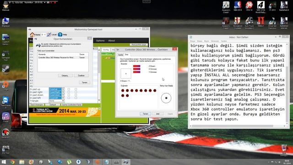Screen dimensions: 293x165
Task: Click İptal in the controller properties dialog
Action: tap(157, 114)
